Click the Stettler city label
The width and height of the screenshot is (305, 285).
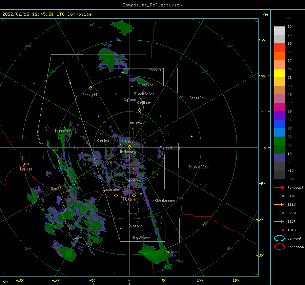[198, 98]
